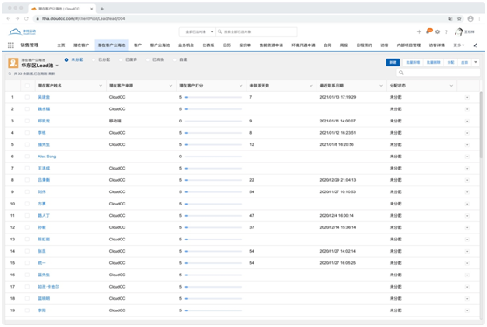Select the 已废弃 radio filter
Image resolution: width=487 pixels, height=327 pixels.
pyautogui.click(x=121, y=59)
